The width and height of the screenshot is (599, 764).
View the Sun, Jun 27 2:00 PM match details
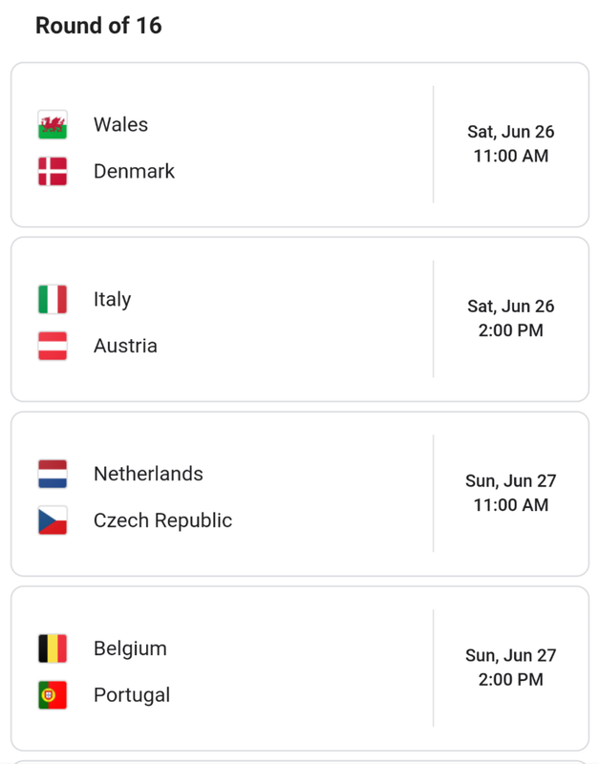511,667
